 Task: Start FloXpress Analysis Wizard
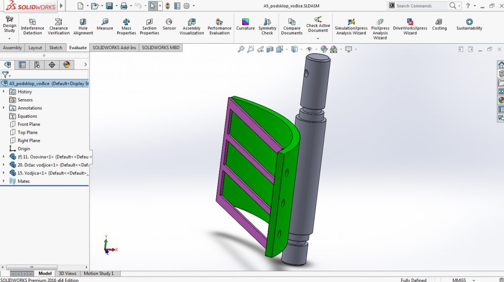380,28
